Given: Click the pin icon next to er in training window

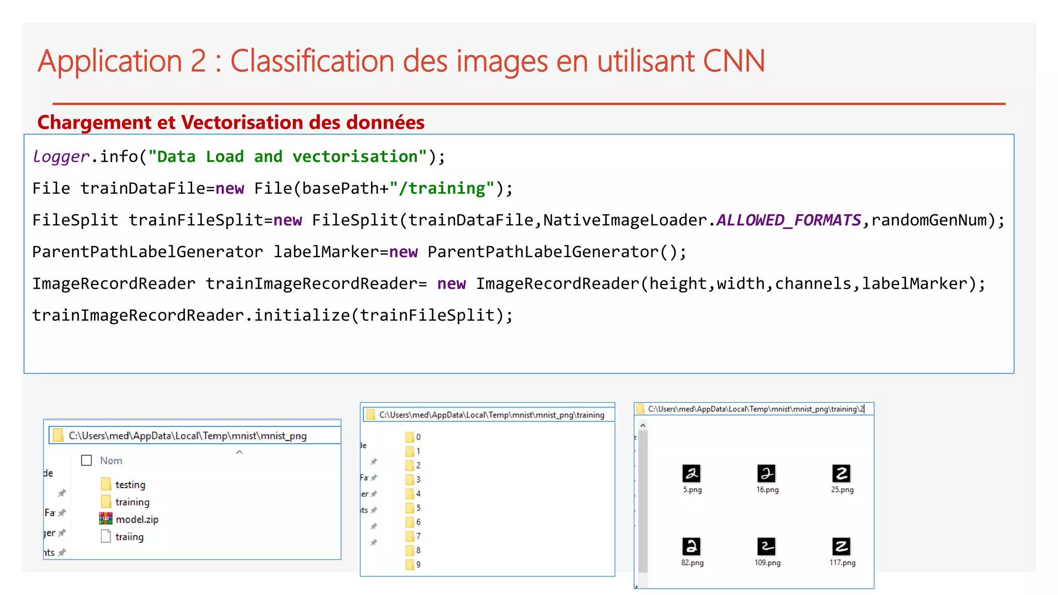Looking at the screenshot, I should (x=374, y=494).
